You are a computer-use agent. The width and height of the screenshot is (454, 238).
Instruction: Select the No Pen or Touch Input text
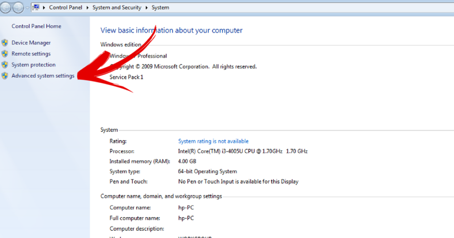coord(238,182)
